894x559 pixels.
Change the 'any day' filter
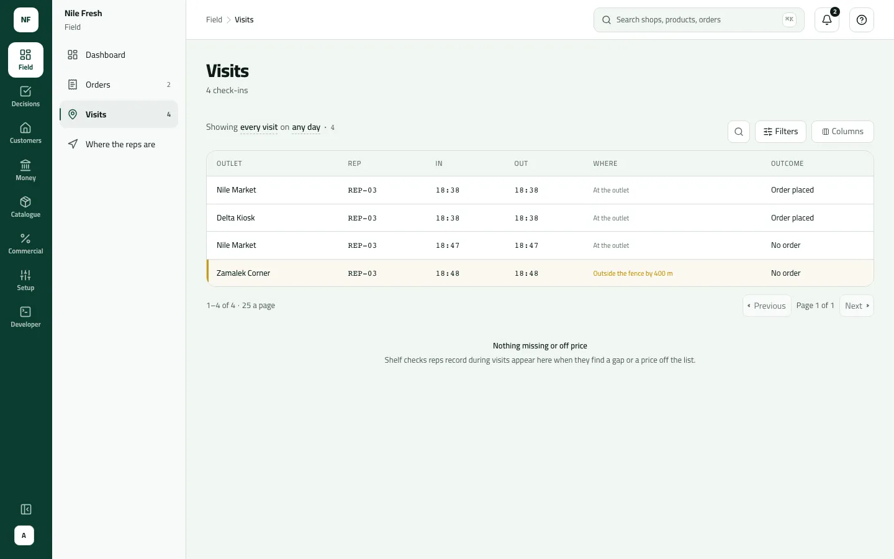pyautogui.click(x=306, y=127)
